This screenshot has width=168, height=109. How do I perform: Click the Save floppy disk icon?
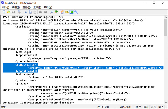tap(13, 12)
